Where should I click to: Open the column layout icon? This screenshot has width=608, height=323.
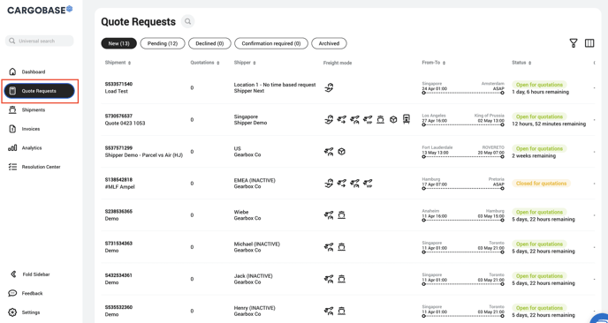(x=589, y=43)
